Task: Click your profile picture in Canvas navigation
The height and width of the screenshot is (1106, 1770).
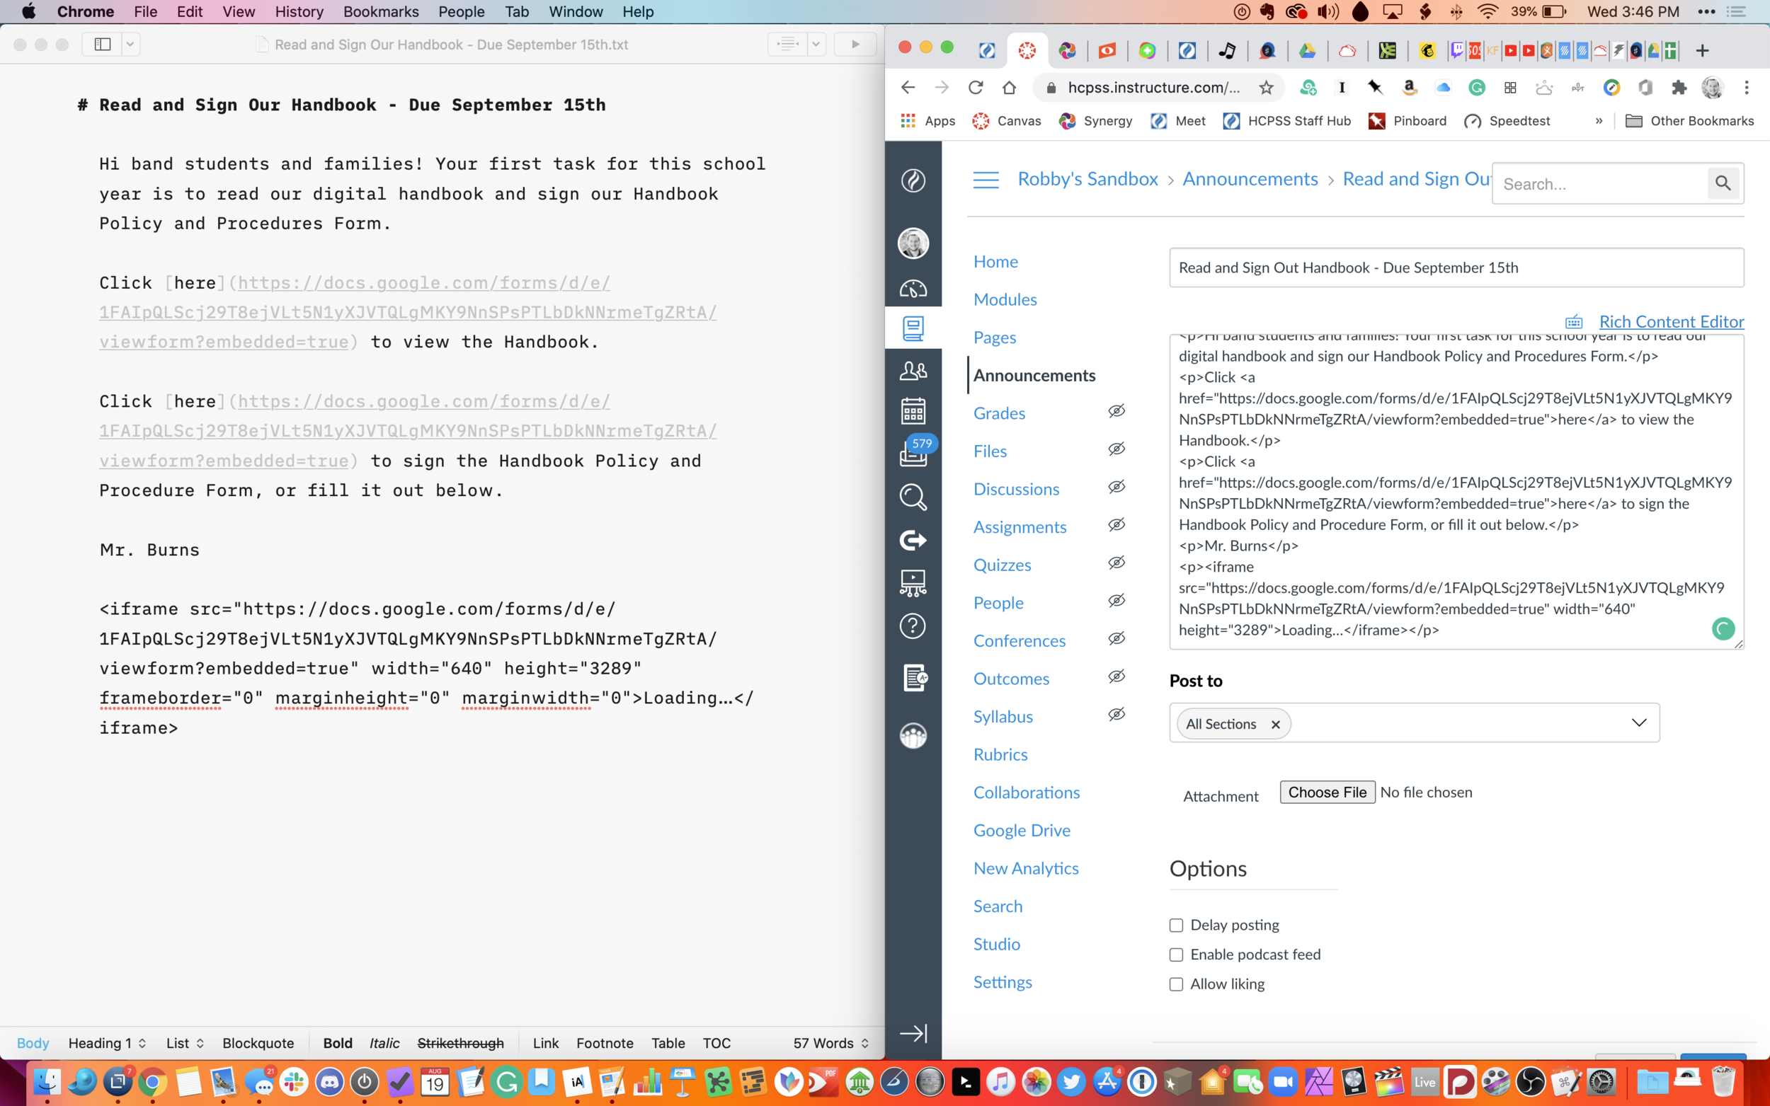Action: click(x=913, y=243)
